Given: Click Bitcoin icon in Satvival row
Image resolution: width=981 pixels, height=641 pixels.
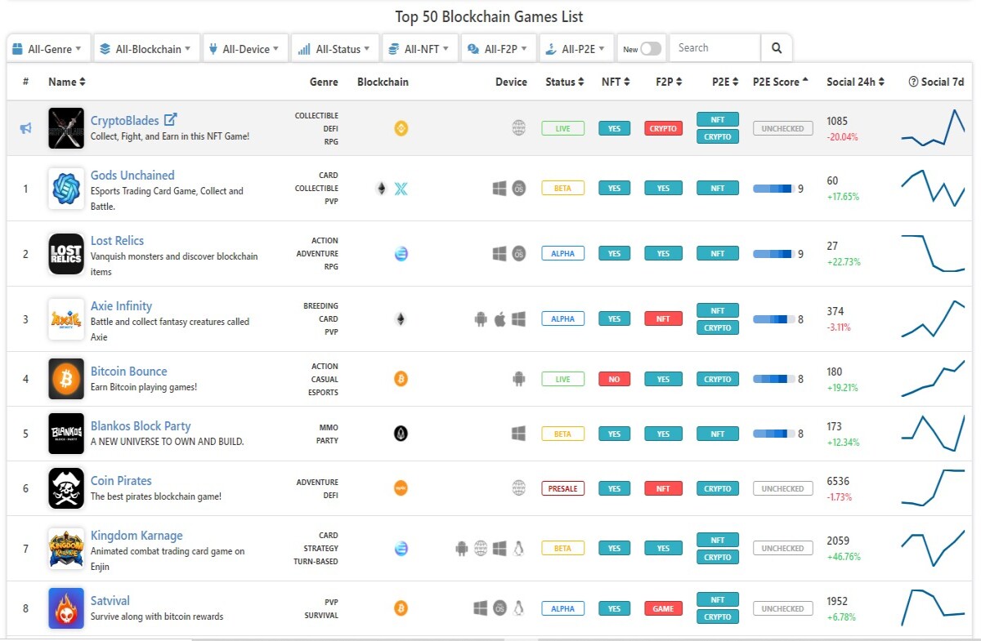Looking at the screenshot, I should click(401, 608).
